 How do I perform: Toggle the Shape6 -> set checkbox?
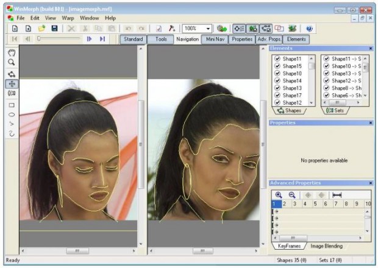326,95
